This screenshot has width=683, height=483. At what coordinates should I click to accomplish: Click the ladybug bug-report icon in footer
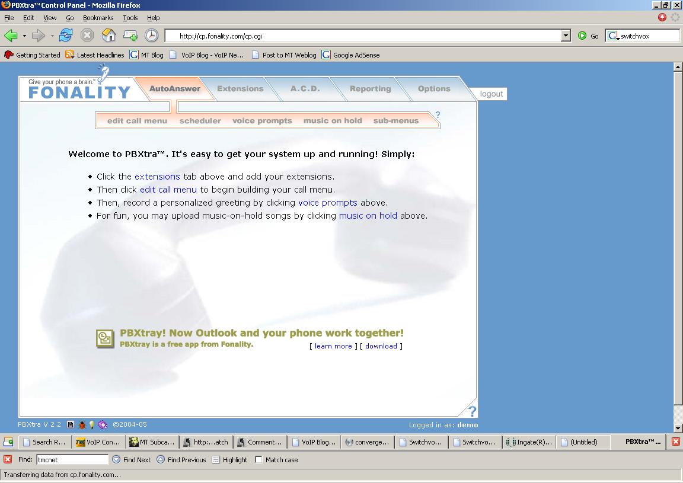[82, 425]
